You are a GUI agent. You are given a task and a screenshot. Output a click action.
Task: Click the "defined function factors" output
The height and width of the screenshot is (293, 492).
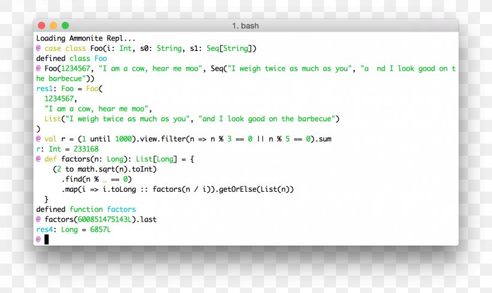point(86,210)
